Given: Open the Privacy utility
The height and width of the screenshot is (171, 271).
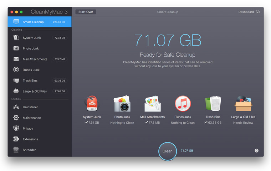Looking at the screenshot, I should 40,129.
